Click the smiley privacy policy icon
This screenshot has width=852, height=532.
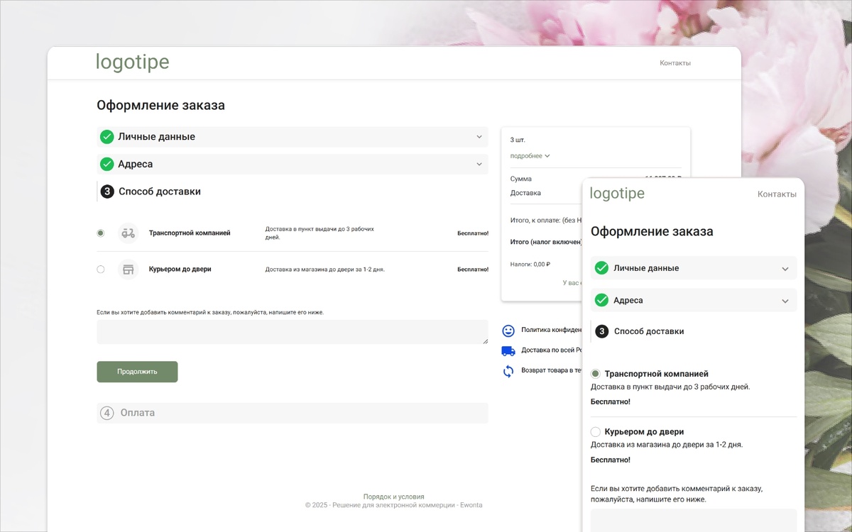tap(508, 331)
